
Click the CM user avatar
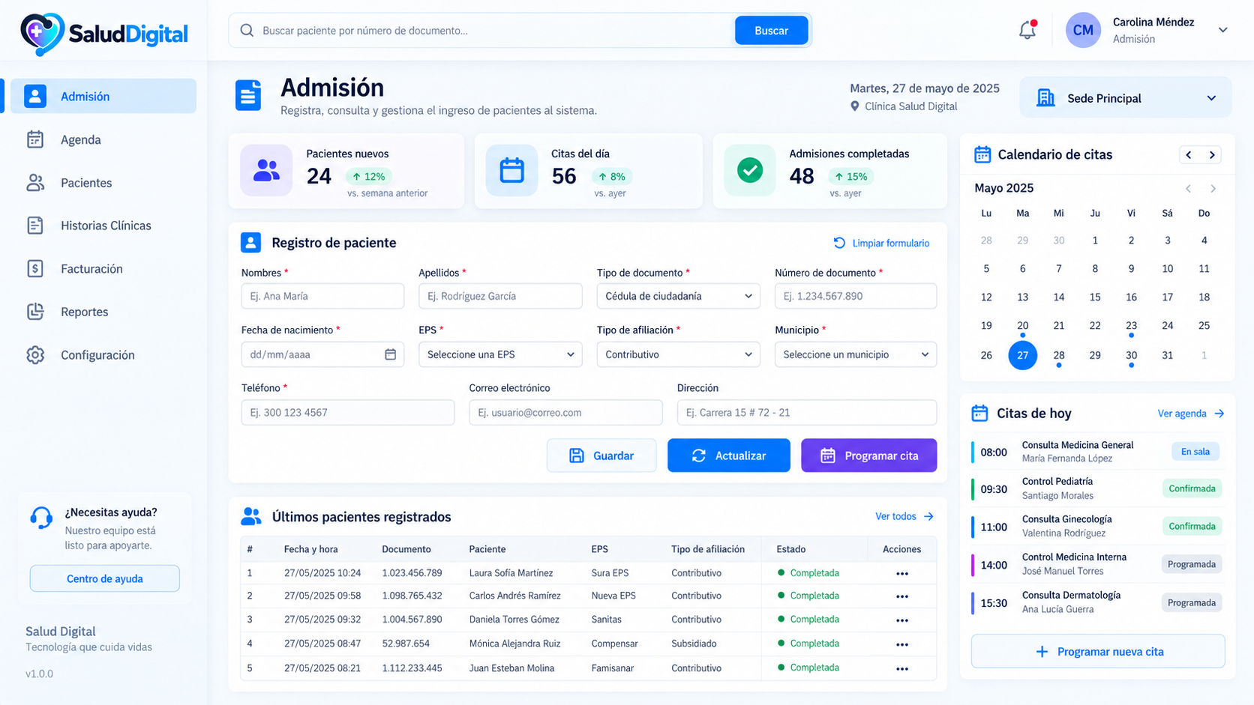coord(1083,30)
